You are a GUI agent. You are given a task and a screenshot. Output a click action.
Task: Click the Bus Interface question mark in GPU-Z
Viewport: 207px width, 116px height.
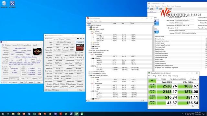tap(84, 58)
